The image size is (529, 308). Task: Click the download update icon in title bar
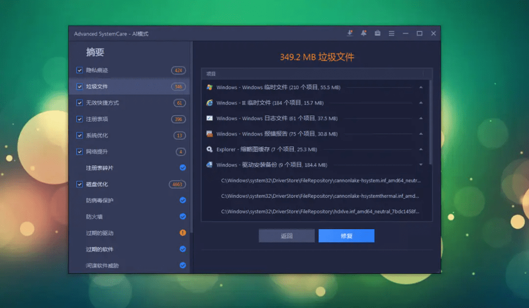point(350,33)
